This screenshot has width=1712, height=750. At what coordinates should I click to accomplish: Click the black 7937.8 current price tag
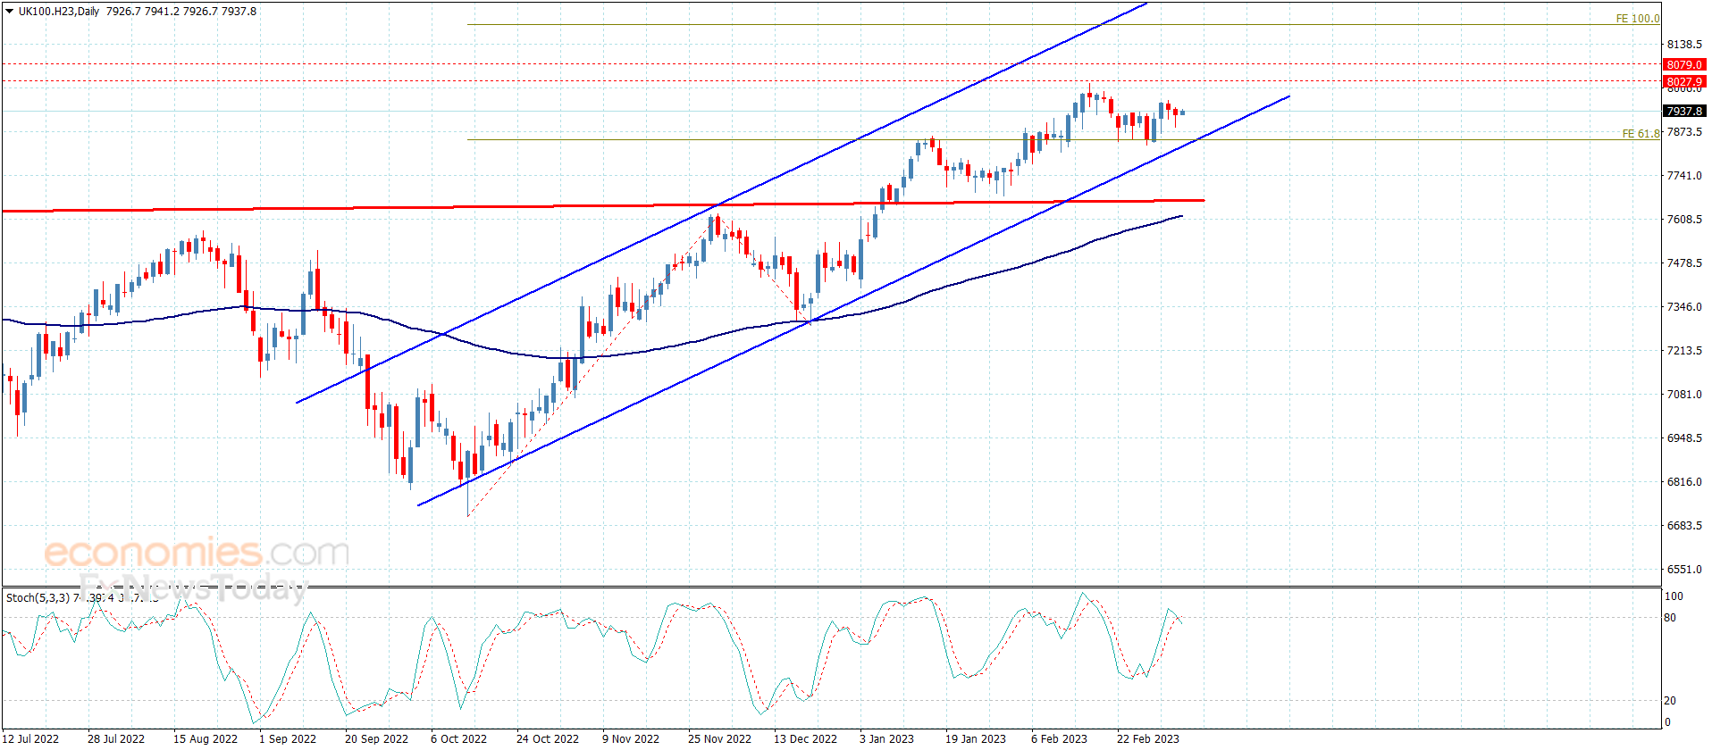click(x=1683, y=111)
